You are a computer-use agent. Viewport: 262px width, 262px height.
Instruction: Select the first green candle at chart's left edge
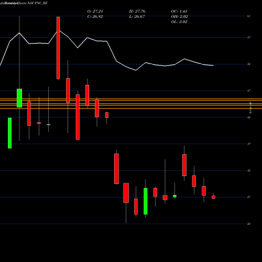pos(10,133)
